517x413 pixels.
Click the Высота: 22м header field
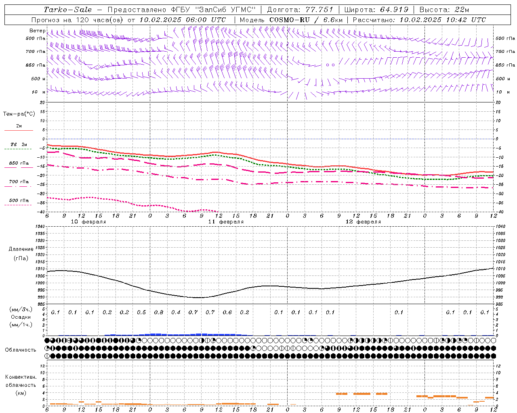tap(444, 10)
